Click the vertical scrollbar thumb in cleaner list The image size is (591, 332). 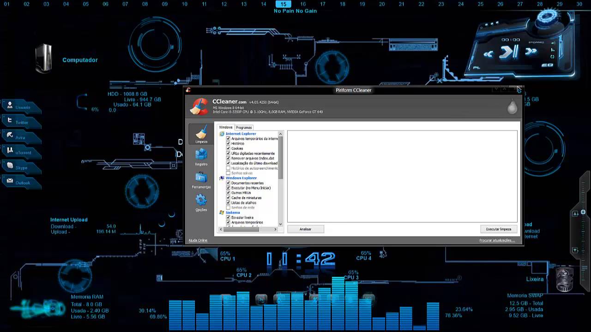[x=281, y=158]
